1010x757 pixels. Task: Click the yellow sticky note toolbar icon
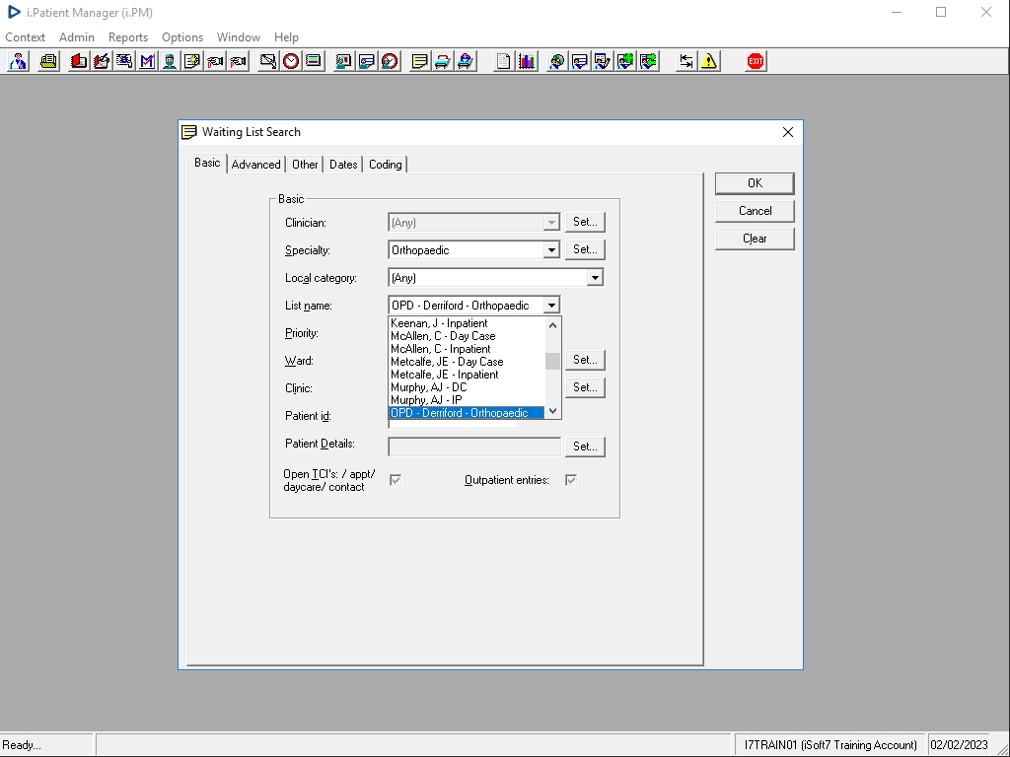point(419,61)
